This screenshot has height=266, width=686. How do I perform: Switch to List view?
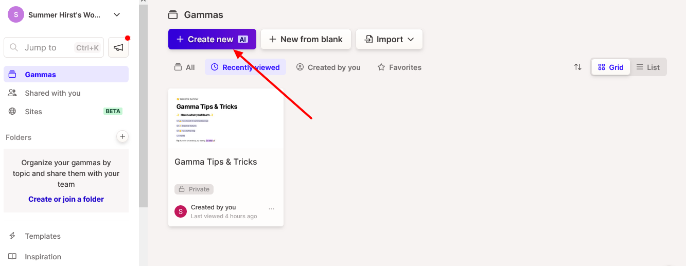648,67
